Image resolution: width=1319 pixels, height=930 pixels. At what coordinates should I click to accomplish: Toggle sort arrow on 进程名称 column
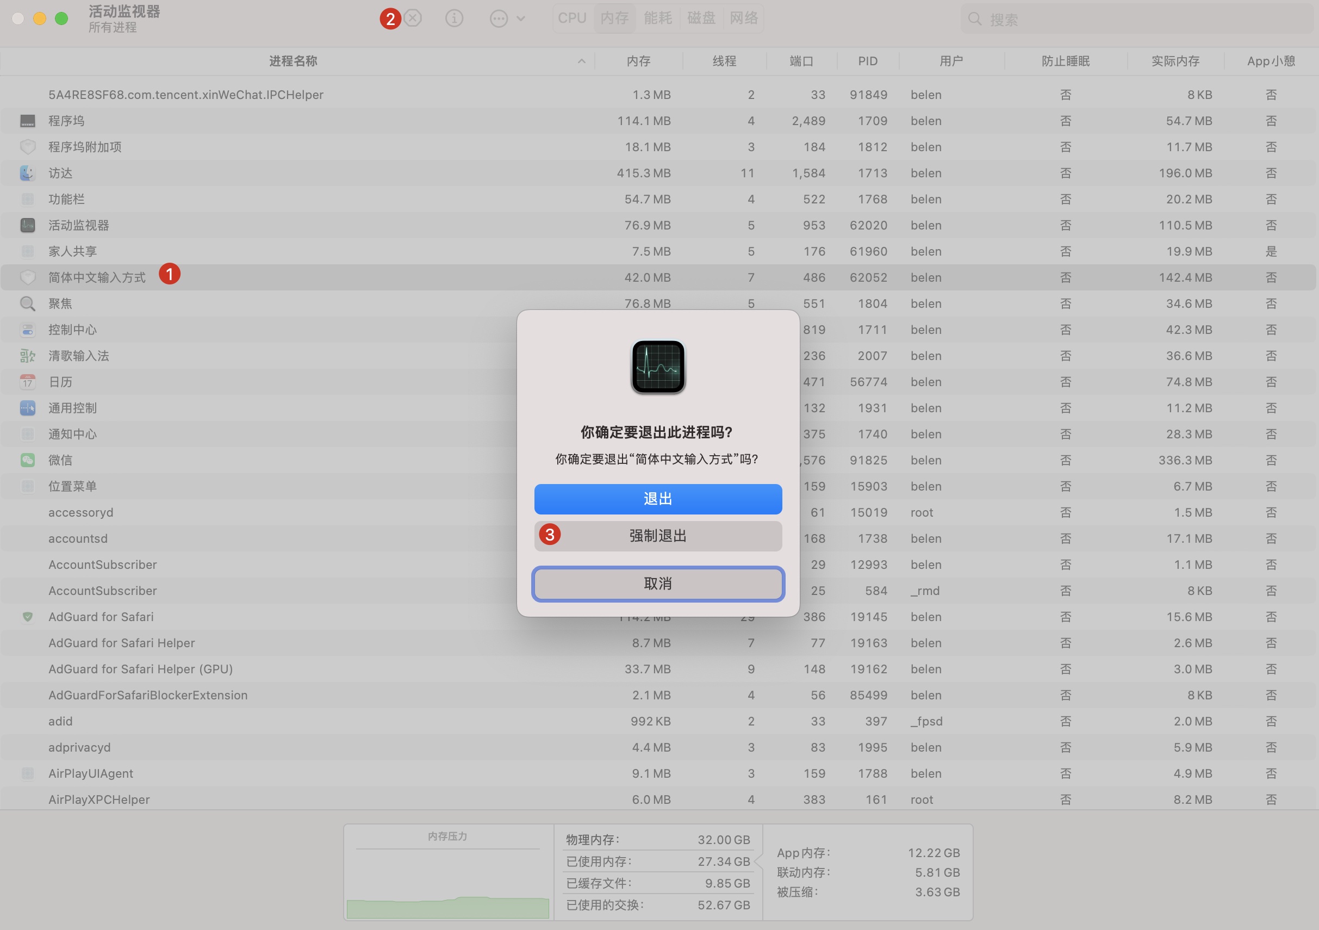coord(581,61)
